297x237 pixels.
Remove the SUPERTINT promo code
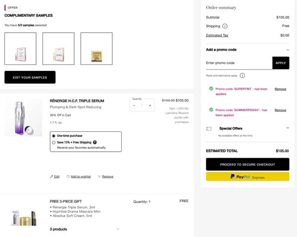coord(280,89)
